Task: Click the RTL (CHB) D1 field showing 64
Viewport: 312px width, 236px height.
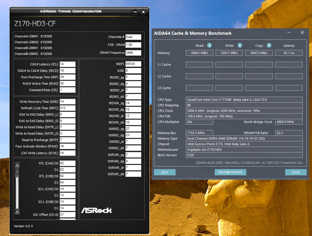Action: (68, 183)
